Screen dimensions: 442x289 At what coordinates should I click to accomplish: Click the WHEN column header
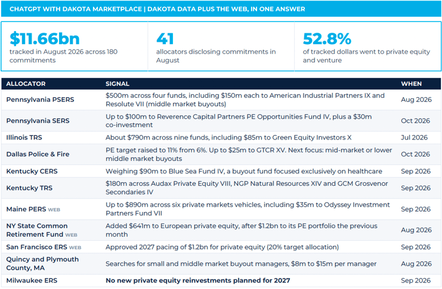[411, 83]
